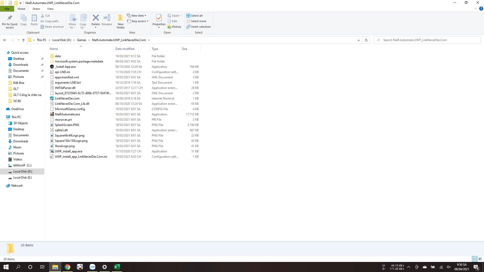Toggle the Quick access Downloads visibility

(21, 64)
